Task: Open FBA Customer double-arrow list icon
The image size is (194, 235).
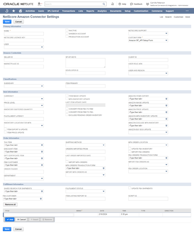Action: [x=41, y=199]
